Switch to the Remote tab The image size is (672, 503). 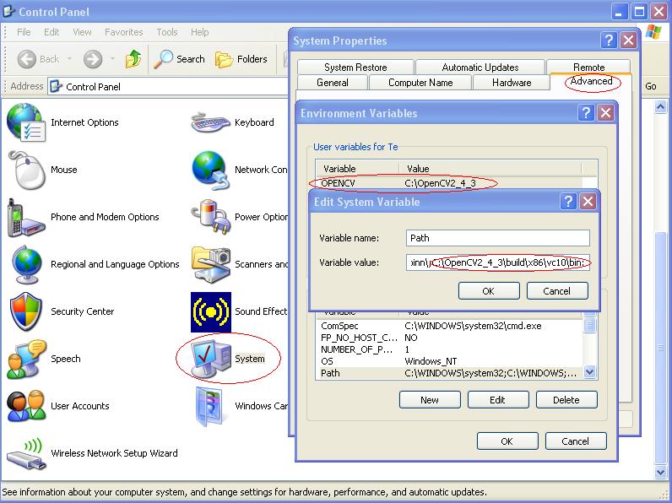click(589, 68)
